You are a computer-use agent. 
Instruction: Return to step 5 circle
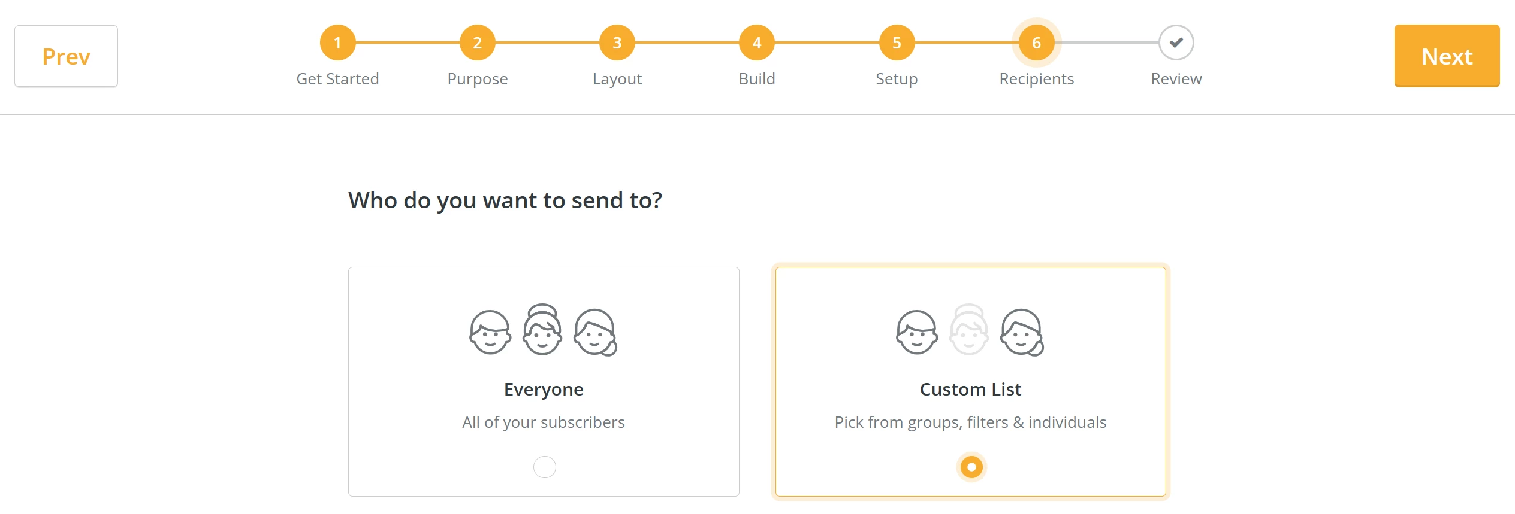897,42
